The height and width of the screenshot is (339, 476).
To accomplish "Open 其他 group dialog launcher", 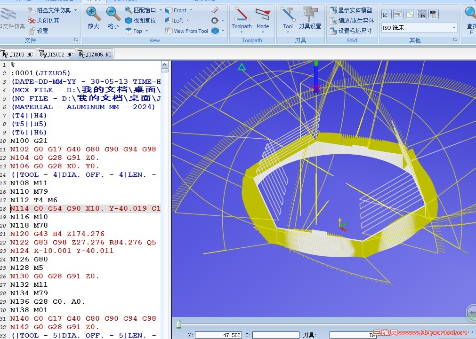I will click(455, 40).
